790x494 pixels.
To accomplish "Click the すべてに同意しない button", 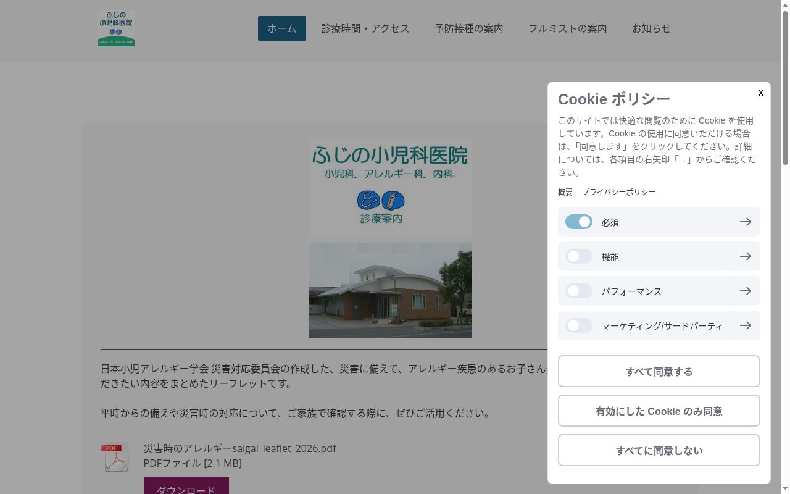I will click(659, 450).
